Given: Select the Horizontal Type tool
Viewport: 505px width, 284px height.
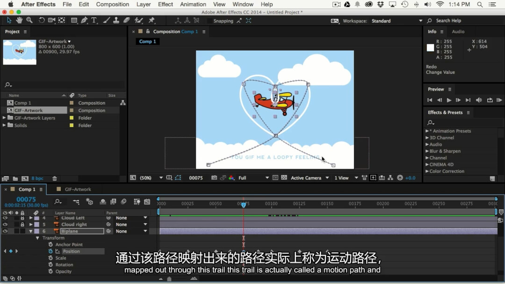Looking at the screenshot, I should (94, 21).
